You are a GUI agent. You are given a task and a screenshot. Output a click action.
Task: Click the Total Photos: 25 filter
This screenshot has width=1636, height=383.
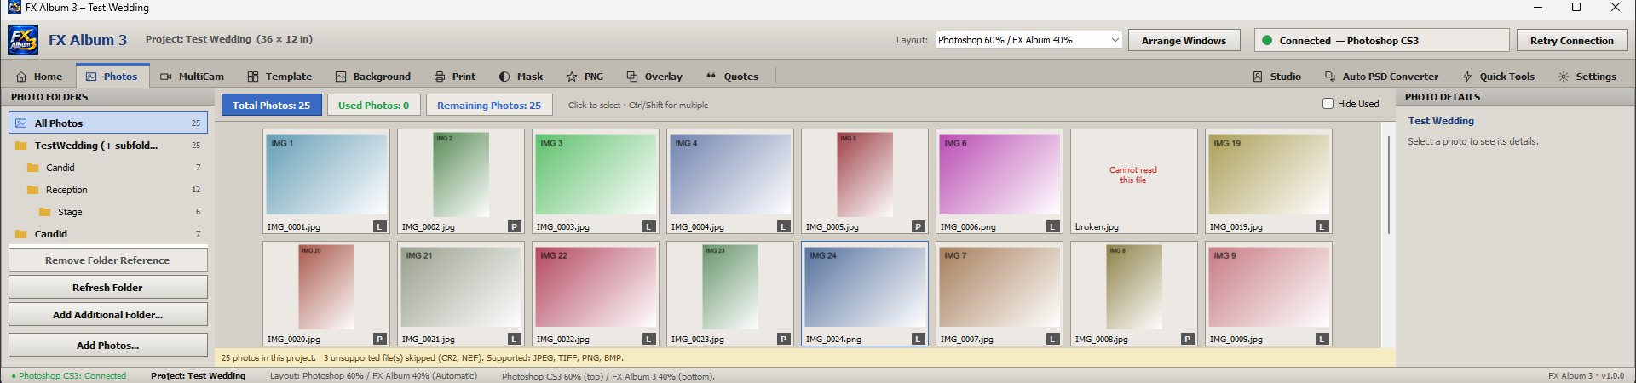[x=271, y=105]
